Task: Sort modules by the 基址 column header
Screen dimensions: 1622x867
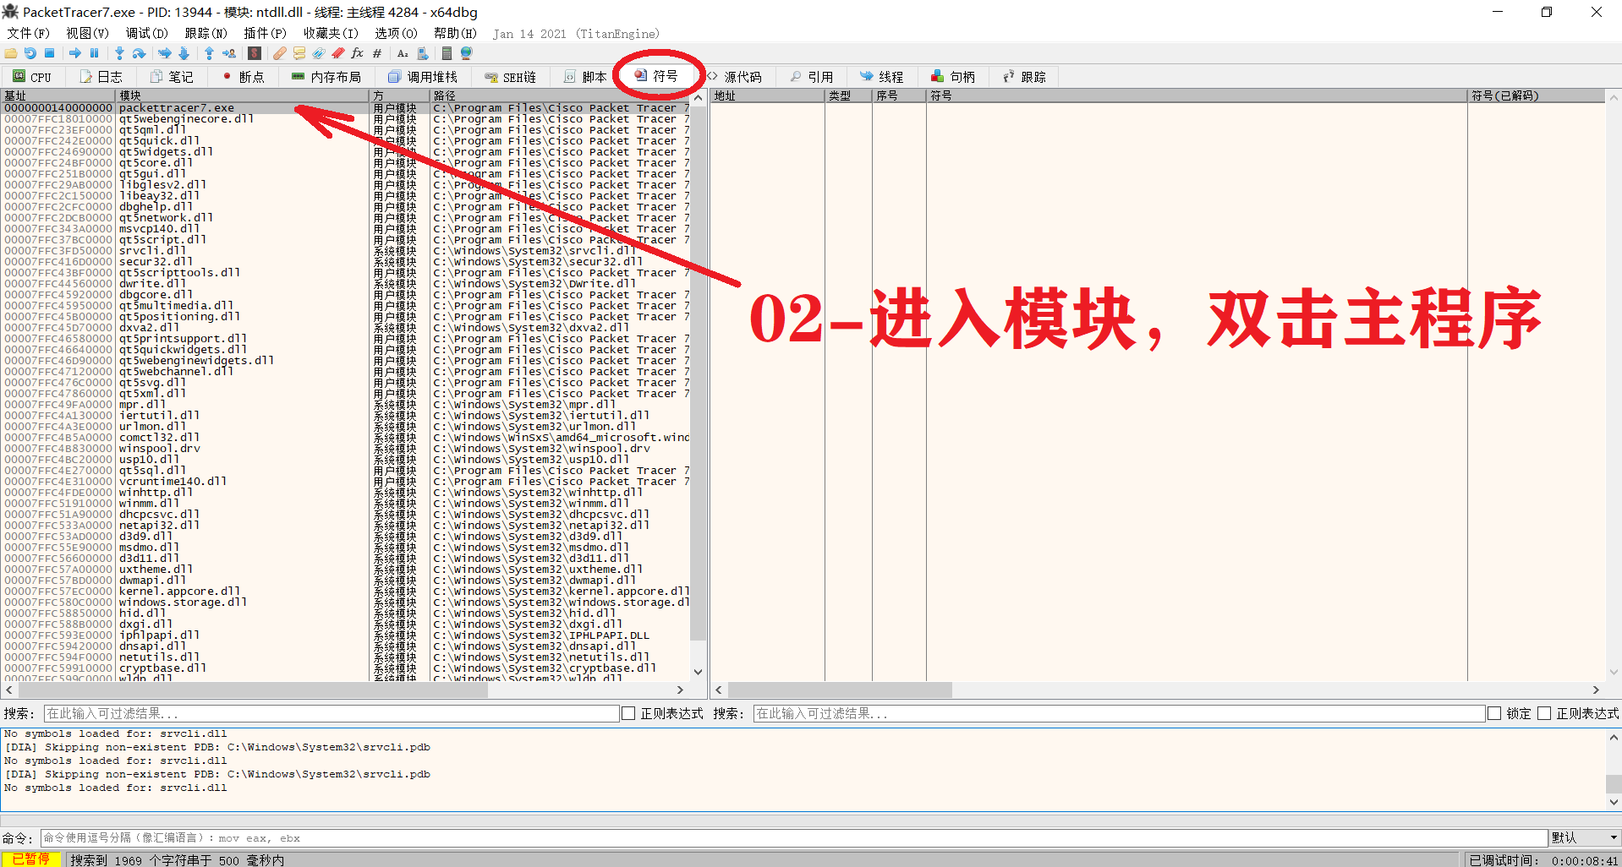Action: 58,95
